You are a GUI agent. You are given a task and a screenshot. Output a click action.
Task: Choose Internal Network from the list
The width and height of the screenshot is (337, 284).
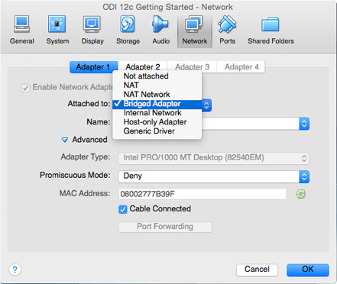pyautogui.click(x=157, y=113)
